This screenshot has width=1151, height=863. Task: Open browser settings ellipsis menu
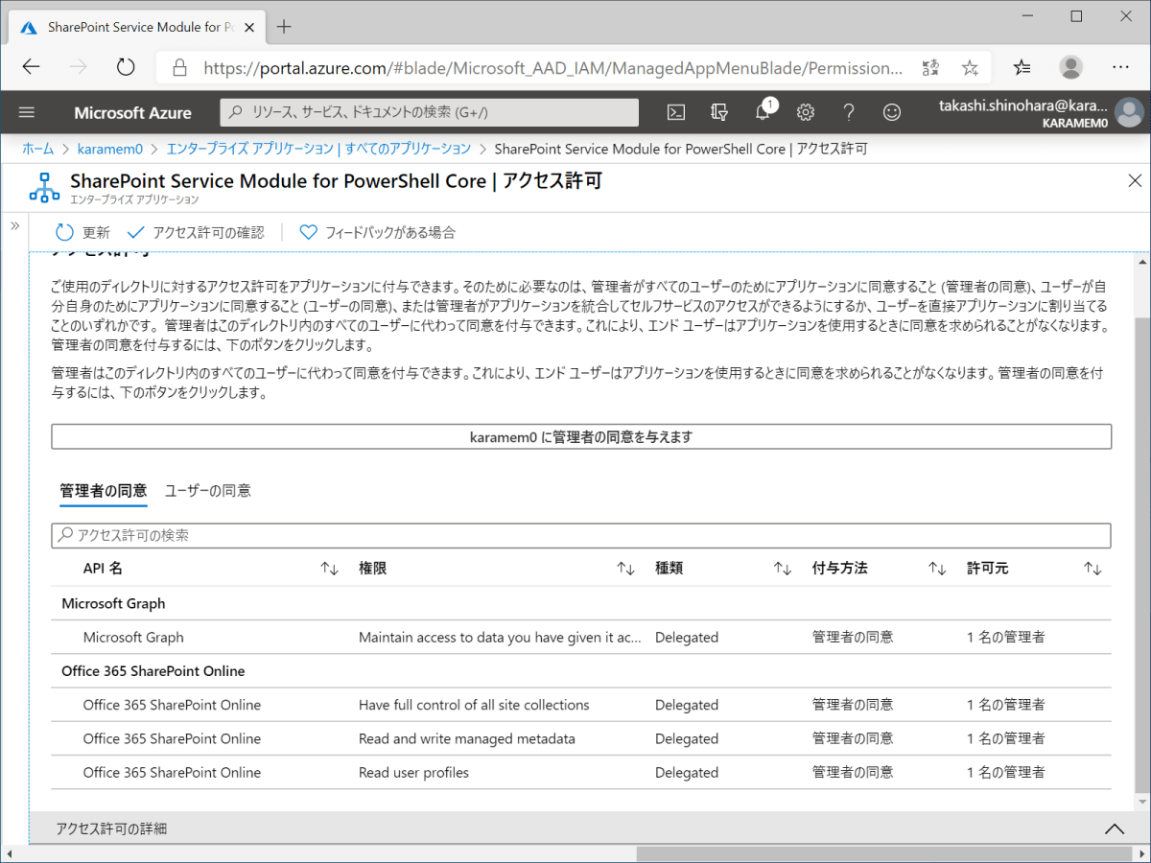coord(1120,67)
